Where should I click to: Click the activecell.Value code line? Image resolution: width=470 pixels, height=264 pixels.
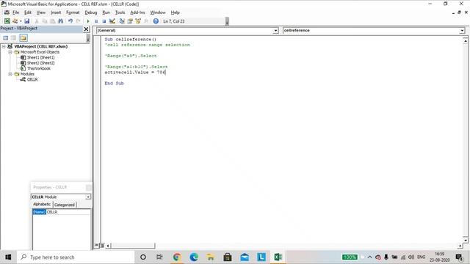point(135,72)
